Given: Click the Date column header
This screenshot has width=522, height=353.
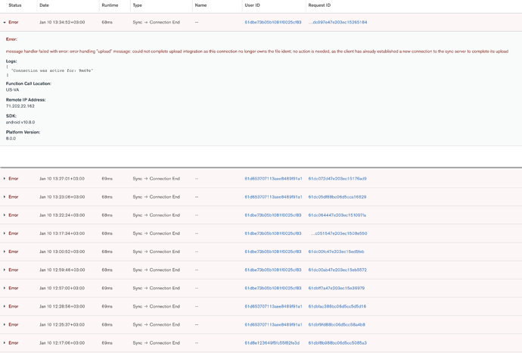Looking at the screenshot, I should coord(44,5).
